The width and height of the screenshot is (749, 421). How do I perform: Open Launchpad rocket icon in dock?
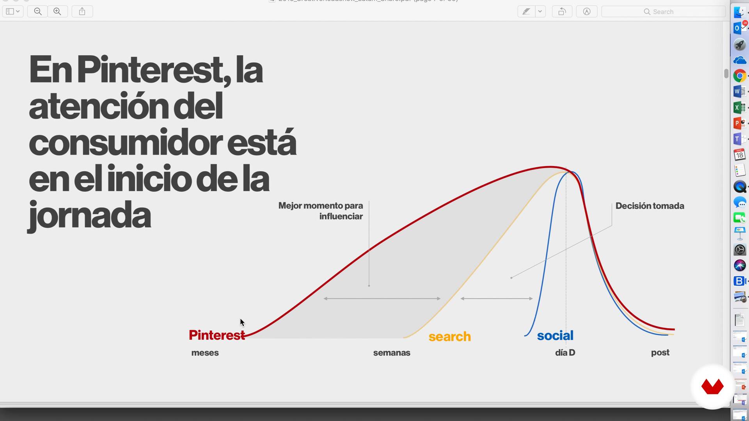click(740, 44)
